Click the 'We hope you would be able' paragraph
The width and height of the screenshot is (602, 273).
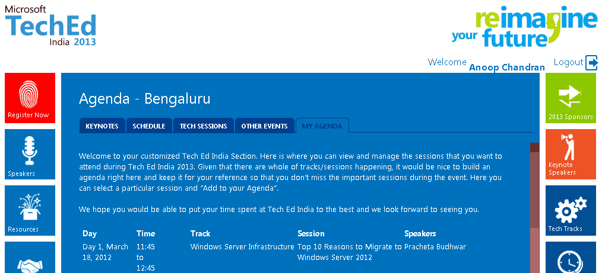(279, 210)
